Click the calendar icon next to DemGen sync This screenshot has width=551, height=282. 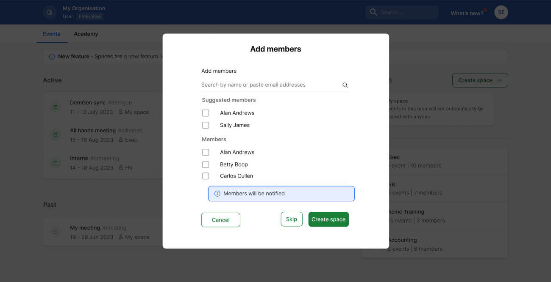(x=55, y=107)
